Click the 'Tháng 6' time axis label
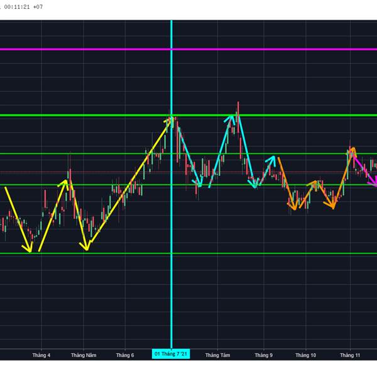 pos(125,355)
